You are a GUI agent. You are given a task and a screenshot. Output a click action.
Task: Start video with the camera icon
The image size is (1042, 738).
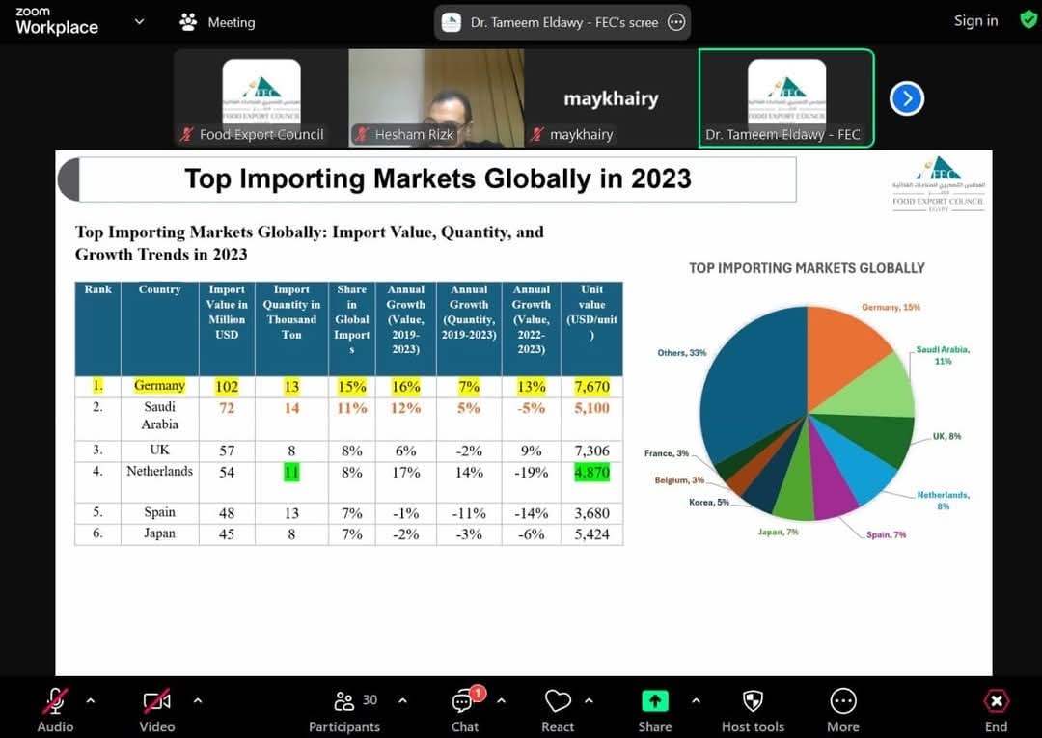click(157, 700)
